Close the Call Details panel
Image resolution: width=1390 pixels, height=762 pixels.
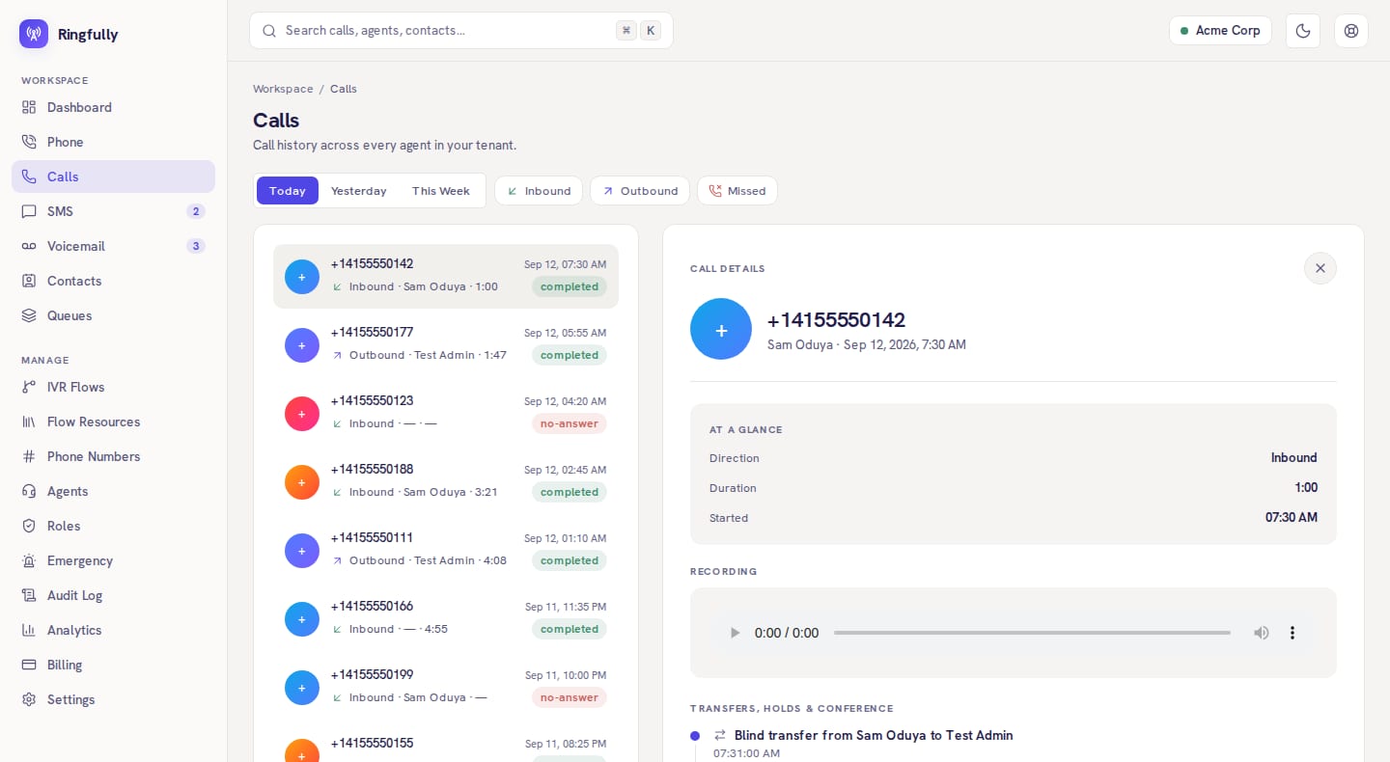point(1320,268)
